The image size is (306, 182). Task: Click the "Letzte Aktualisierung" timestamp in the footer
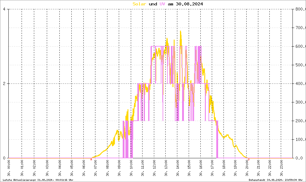(x=38, y=180)
